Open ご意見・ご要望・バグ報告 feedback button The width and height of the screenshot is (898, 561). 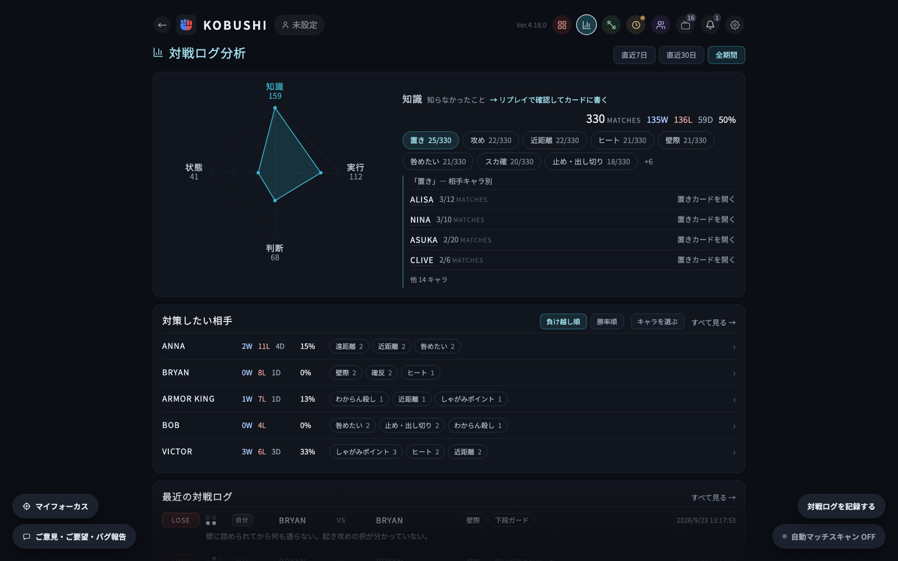[x=74, y=537]
